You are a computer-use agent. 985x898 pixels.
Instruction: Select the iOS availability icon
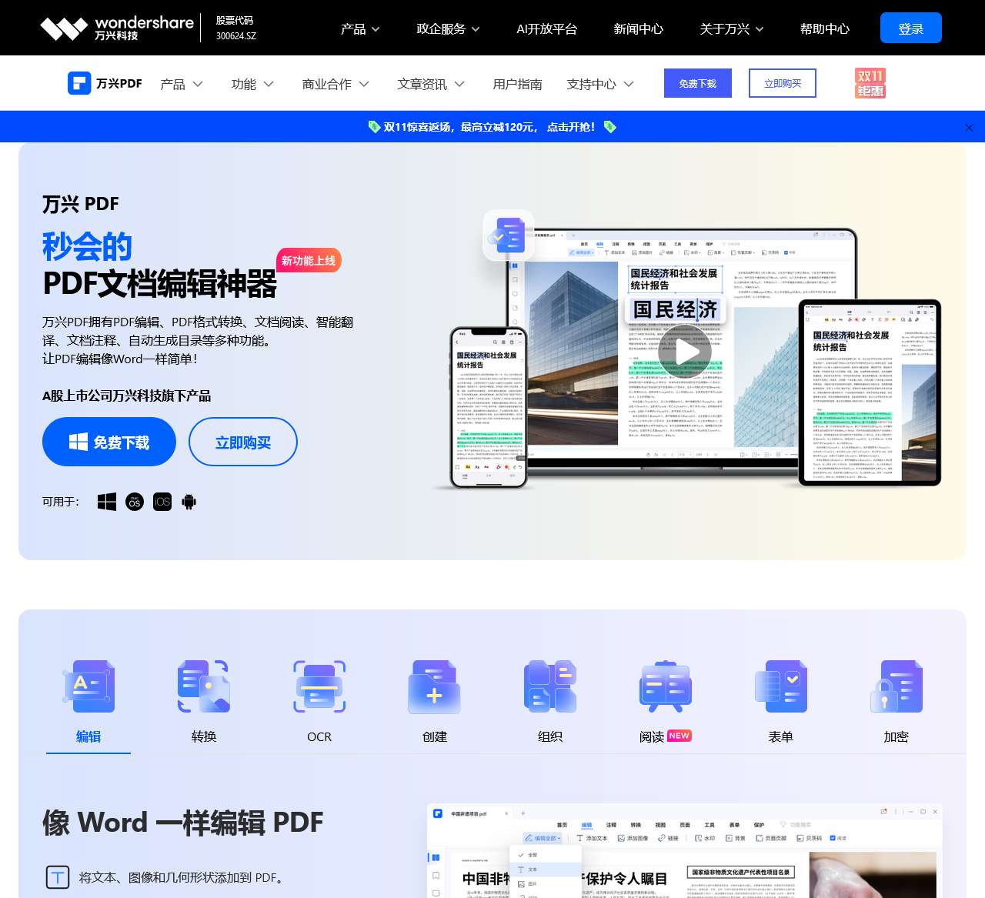(162, 501)
